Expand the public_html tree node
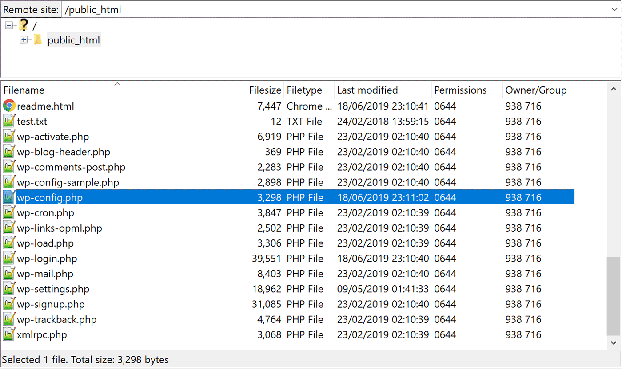This screenshot has width=622, height=369. click(x=24, y=39)
